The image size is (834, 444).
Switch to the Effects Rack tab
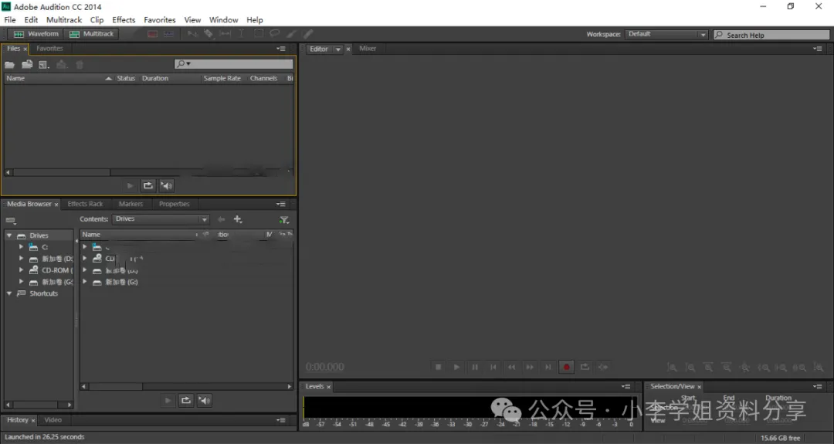pyautogui.click(x=85, y=204)
